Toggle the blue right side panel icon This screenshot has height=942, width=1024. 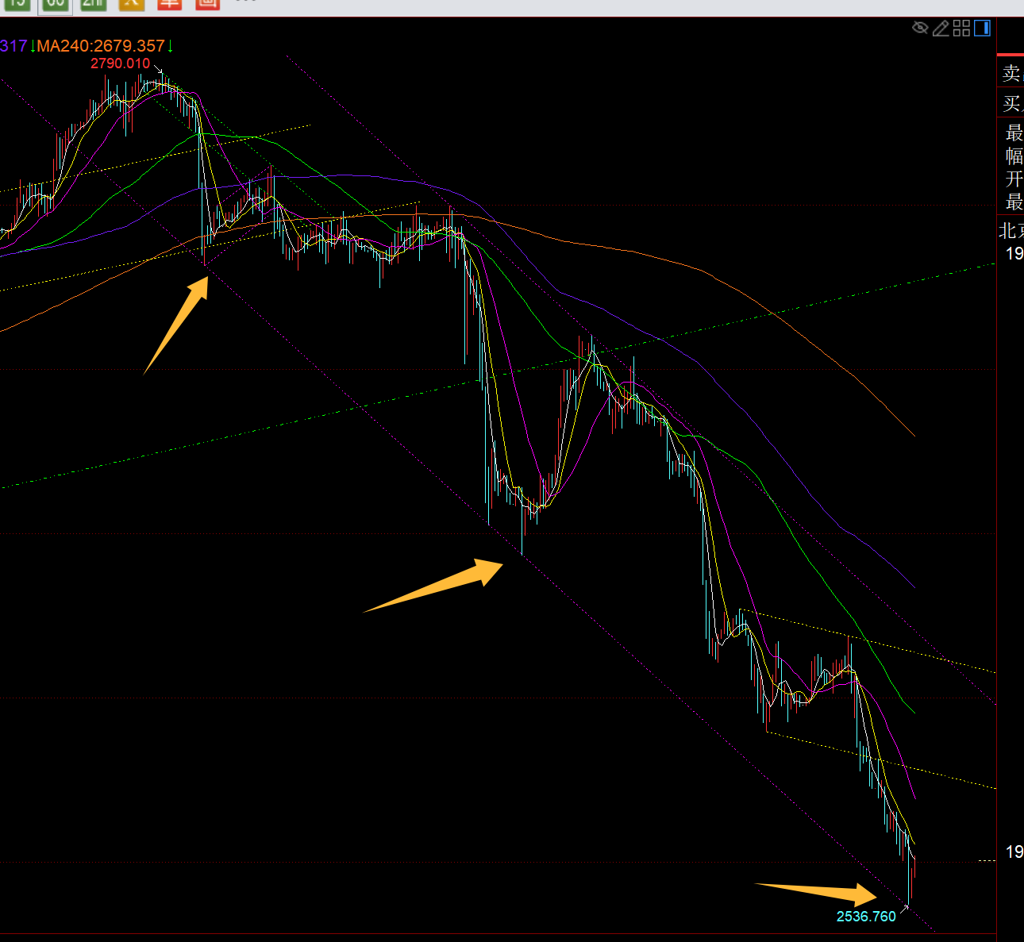pos(982,29)
